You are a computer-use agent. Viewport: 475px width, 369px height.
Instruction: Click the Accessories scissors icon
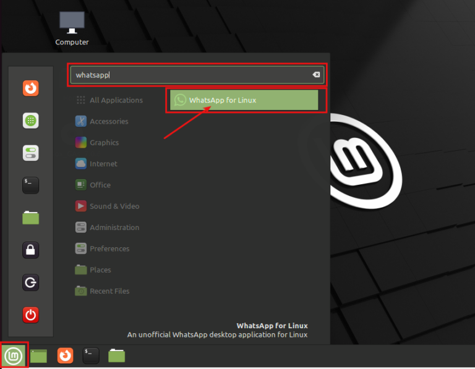[x=81, y=121]
